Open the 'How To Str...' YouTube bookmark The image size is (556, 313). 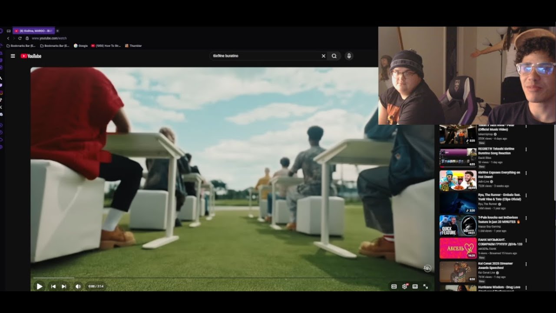[106, 46]
